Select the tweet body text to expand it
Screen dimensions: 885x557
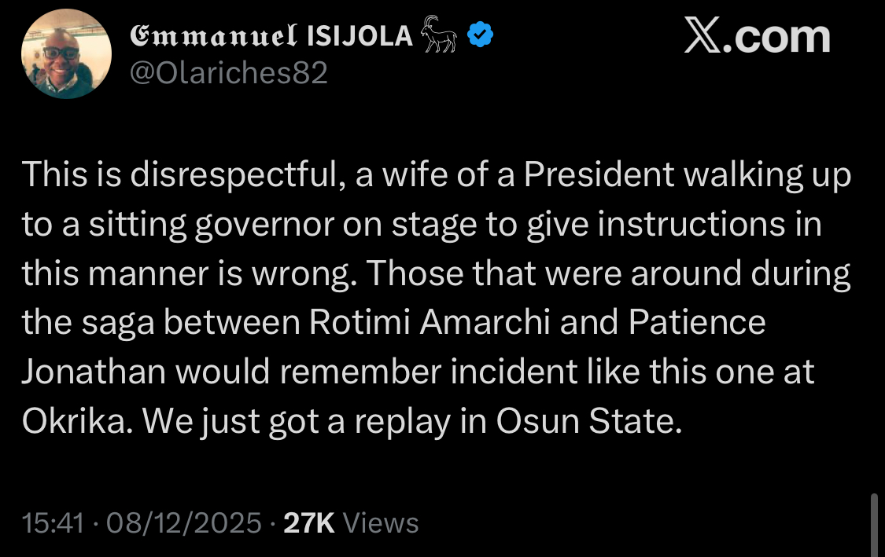(x=433, y=299)
